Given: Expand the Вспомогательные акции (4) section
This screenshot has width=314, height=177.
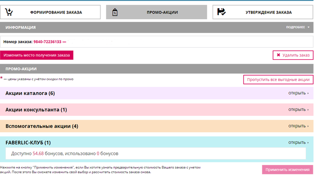Looking at the screenshot, I should point(299,126).
